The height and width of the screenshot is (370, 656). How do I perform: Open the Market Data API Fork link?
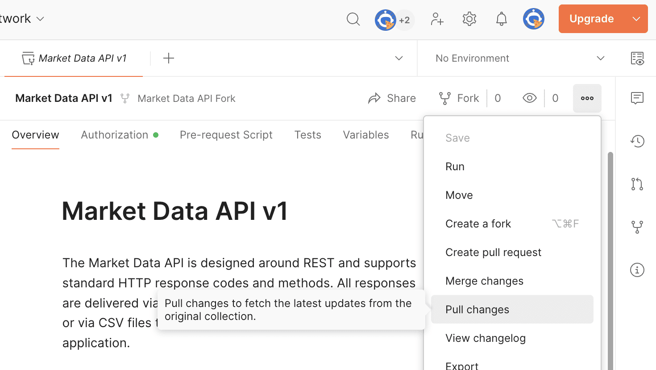(187, 98)
